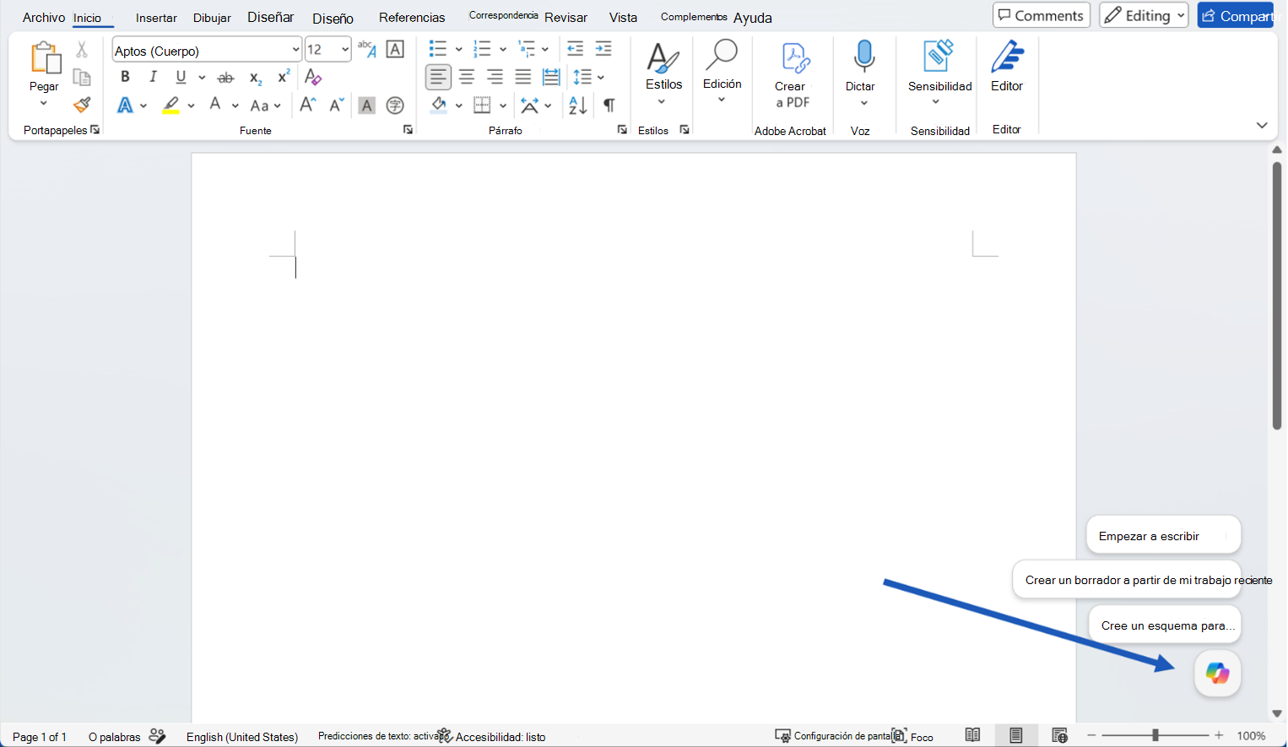Switch to the Dibujar tab
Image resolution: width=1288 pixels, height=747 pixels.
point(212,18)
